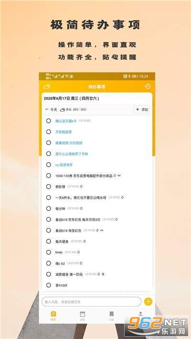Mark the keep task as done
The image size is (191, 339).
(49, 252)
